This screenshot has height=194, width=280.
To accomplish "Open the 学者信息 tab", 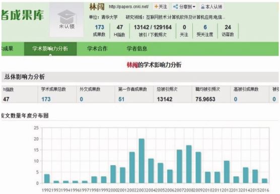I will point(137,49).
